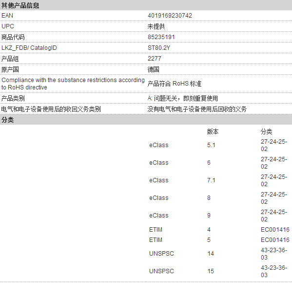
Task: Select the 产品符合 RoHS 标准 value
Action: click(175, 84)
